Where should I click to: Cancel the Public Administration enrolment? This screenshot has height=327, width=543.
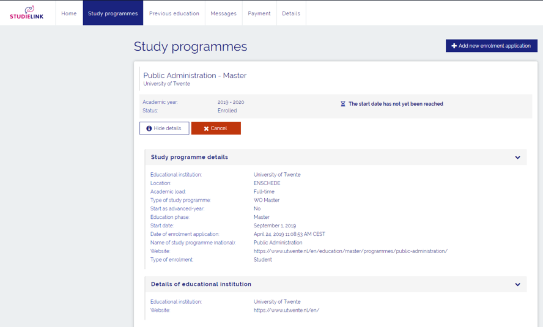[216, 128]
